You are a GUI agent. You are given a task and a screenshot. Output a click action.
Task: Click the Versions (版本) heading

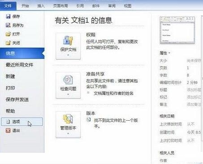91,113
